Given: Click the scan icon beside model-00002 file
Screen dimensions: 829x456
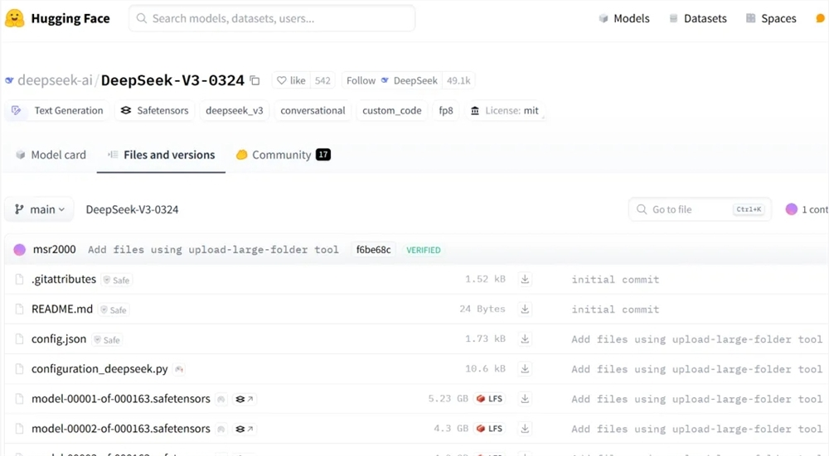Looking at the screenshot, I should 221,430.
